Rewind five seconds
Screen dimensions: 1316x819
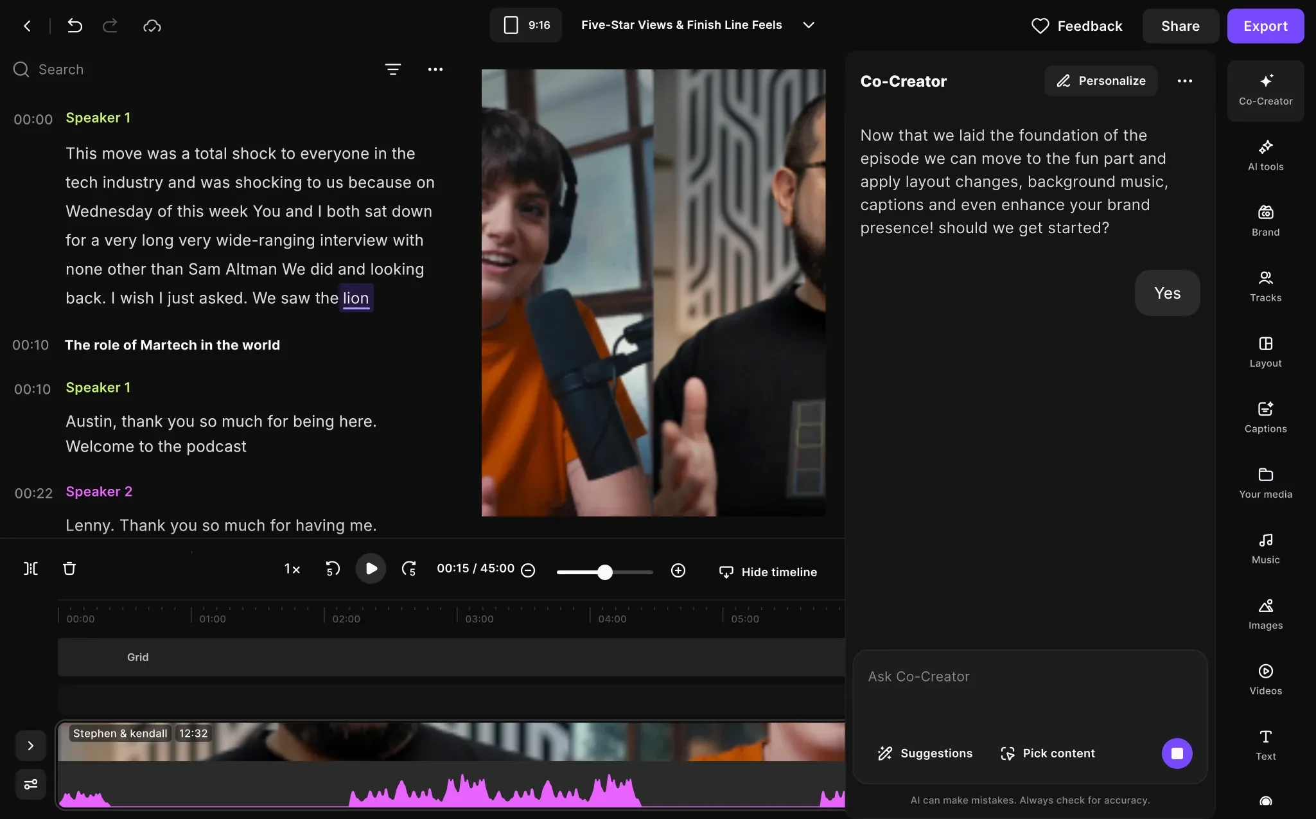click(332, 569)
